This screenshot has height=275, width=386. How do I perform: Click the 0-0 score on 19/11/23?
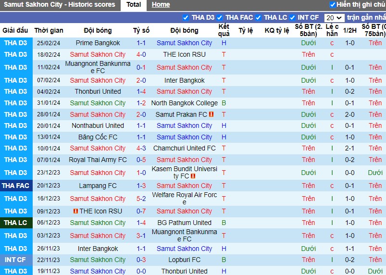click(141, 271)
